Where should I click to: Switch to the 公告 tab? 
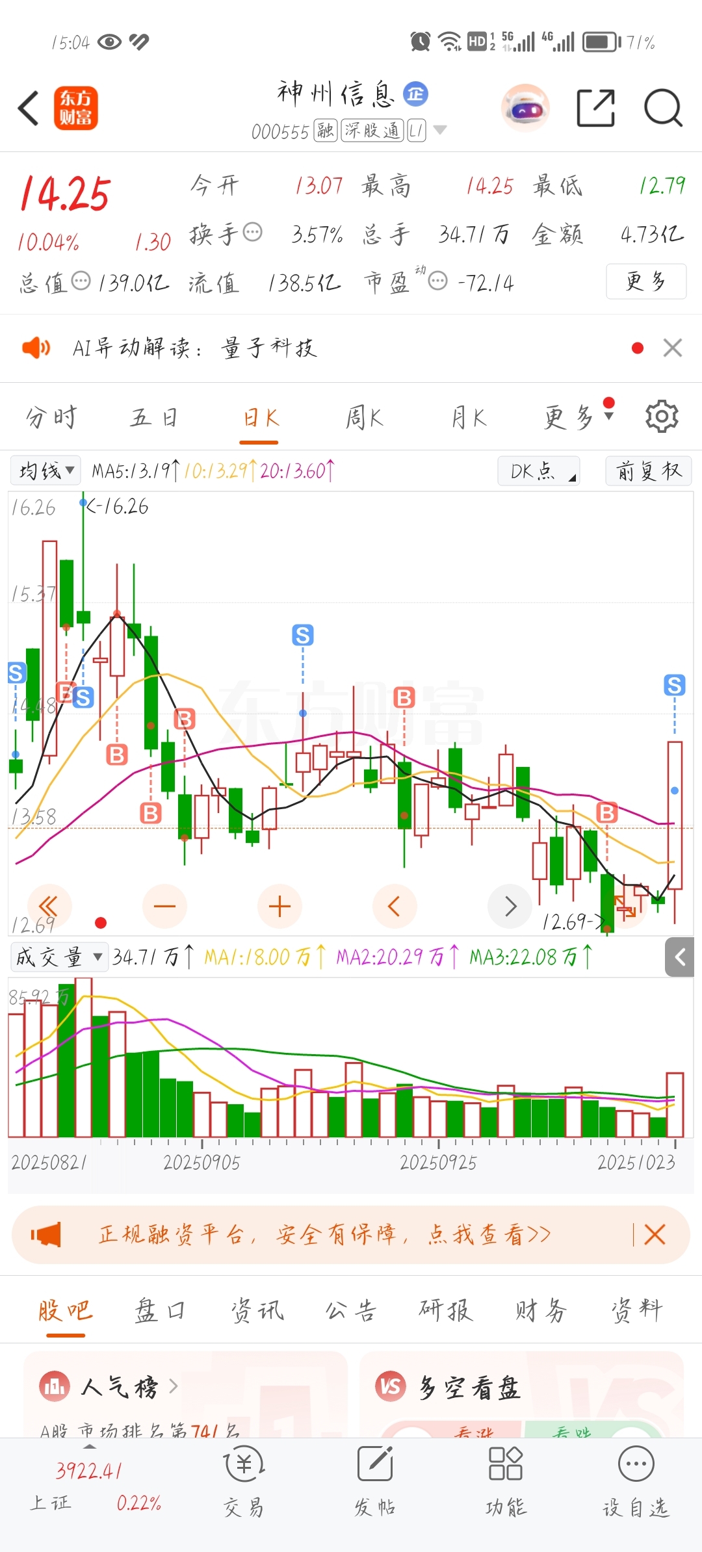pos(351,1310)
